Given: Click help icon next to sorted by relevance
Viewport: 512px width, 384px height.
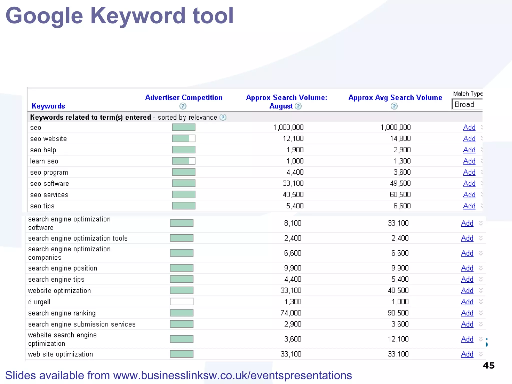Looking at the screenshot, I should [x=223, y=117].
